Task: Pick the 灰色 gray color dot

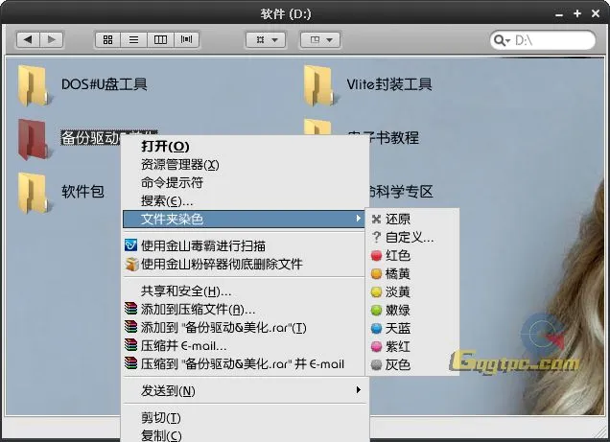Action: point(376,364)
